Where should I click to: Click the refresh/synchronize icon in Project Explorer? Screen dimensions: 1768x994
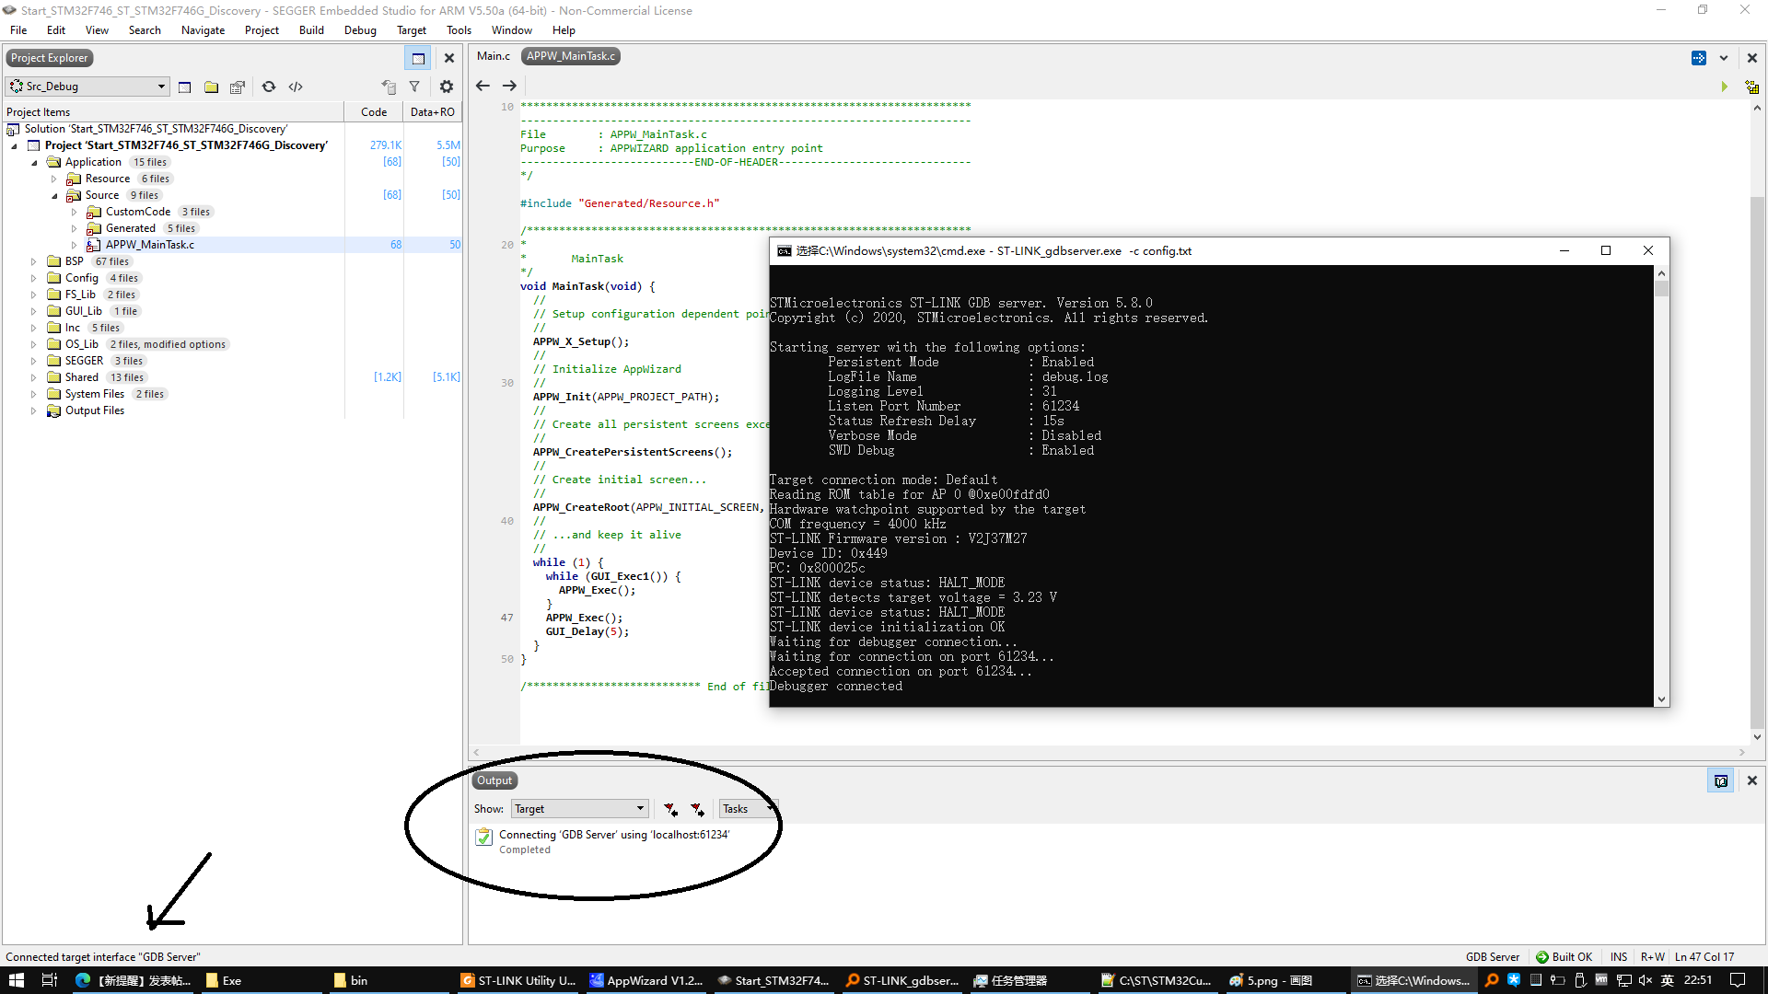pyautogui.click(x=269, y=87)
